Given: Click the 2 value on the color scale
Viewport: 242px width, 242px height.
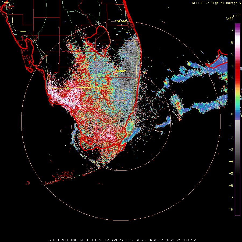Looking at the screenshot, I should click(232, 90).
